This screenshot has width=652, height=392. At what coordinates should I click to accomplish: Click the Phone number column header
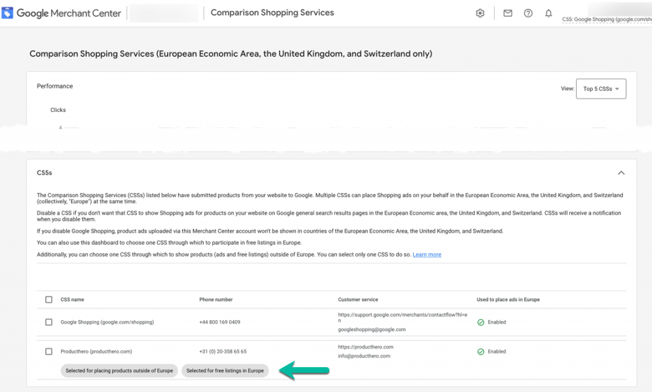click(216, 299)
